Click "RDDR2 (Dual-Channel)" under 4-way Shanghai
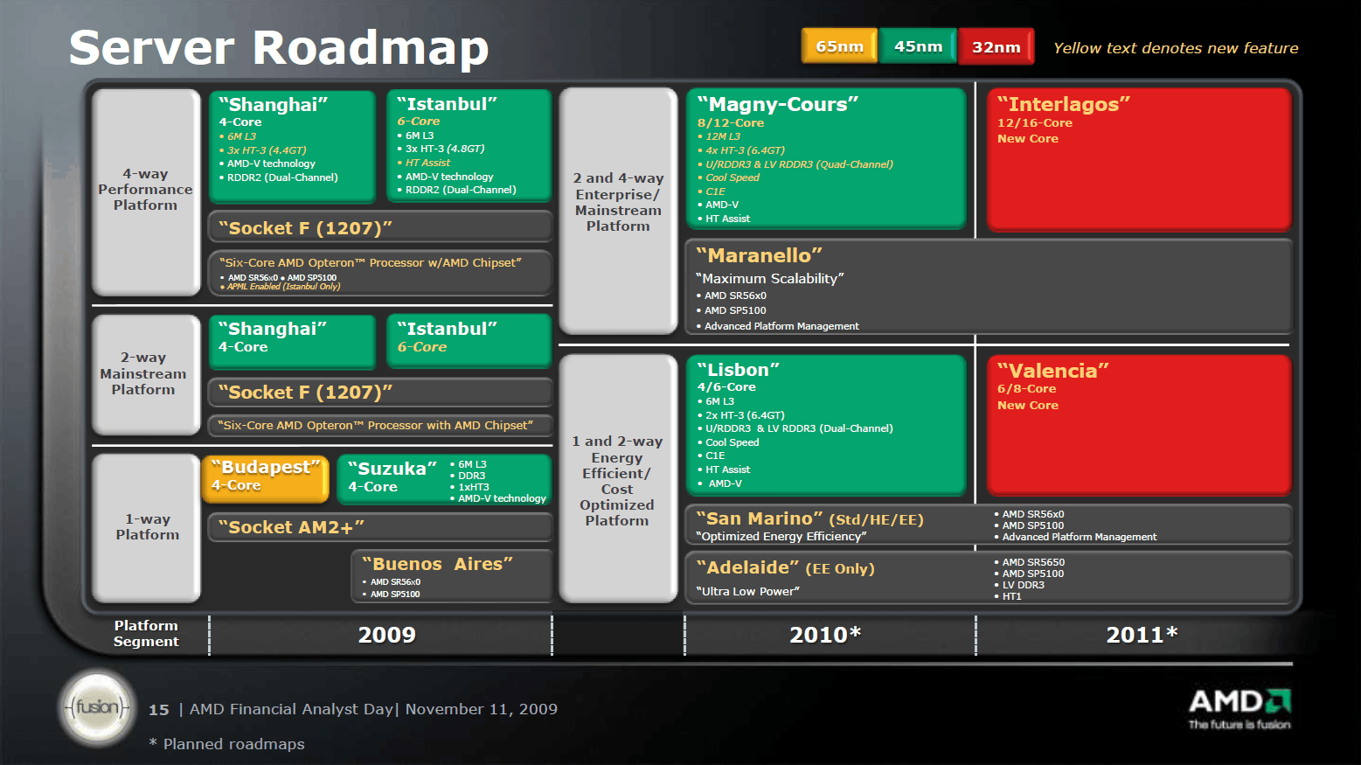Image resolution: width=1361 pixels, height=765 pixels. (282, 177)
